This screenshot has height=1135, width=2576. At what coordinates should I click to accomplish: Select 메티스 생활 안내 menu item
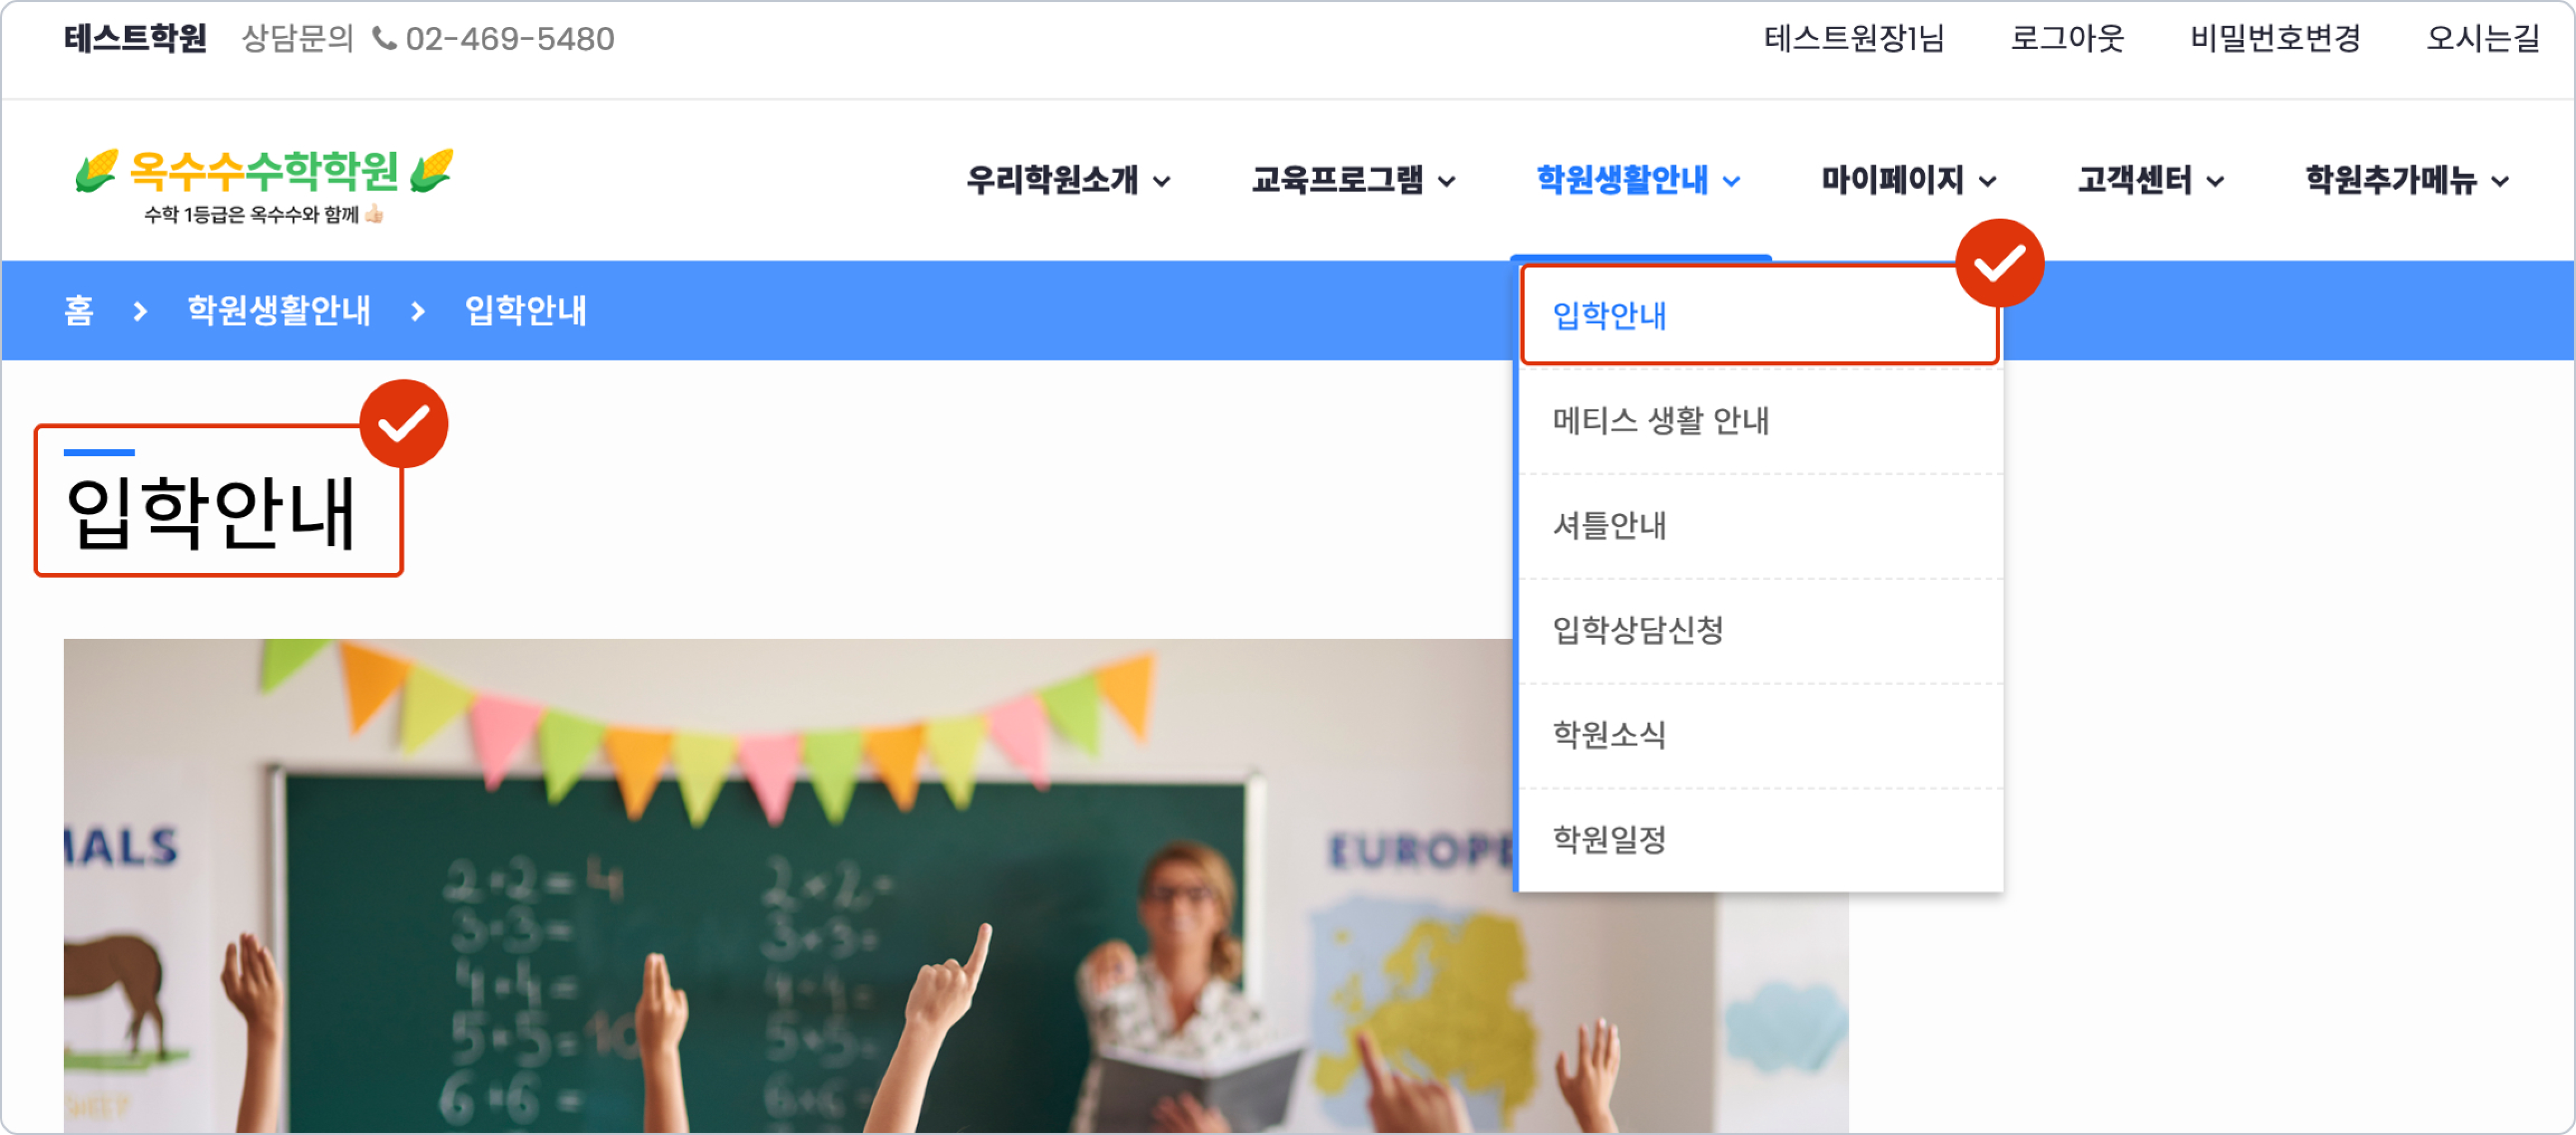[1660, 421]
